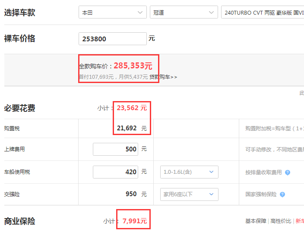Expand the 冠道 model dropdown
304x231 pixels.
click(x=184, y=12)
